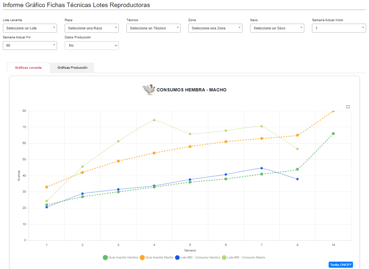Viewport: 369px width, 269px height.
Task: Click the page heading Informe Gráfico Fichas Técnicas
Action: [x=76, y=5]
